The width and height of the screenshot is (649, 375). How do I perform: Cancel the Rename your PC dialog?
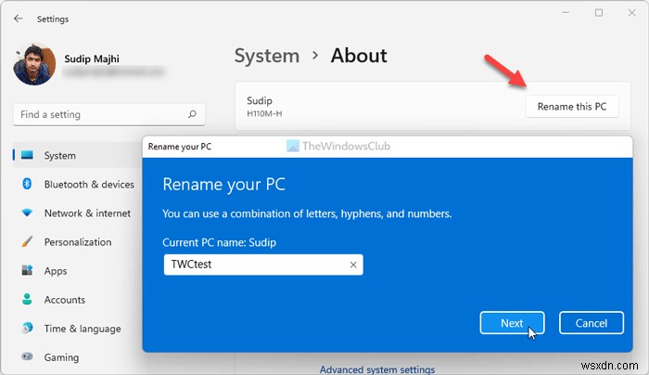pyautogui.click(x=592, y=323)
